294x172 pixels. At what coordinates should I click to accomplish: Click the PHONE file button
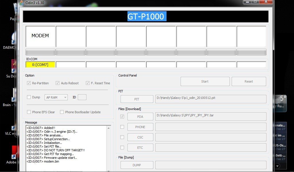pyautogui.click(x=140, y=127)
